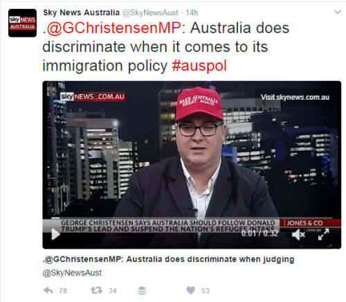Open the #auspol hashtag
This screenshot has width=346, height=302.
(199, 66)
